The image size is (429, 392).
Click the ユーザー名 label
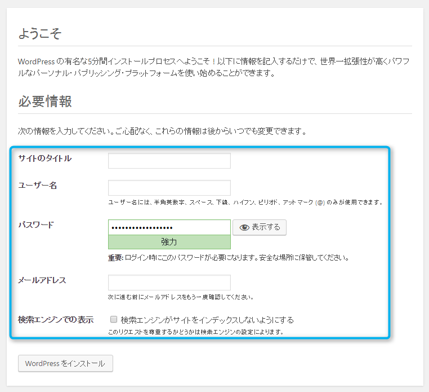tap(38, 186)
